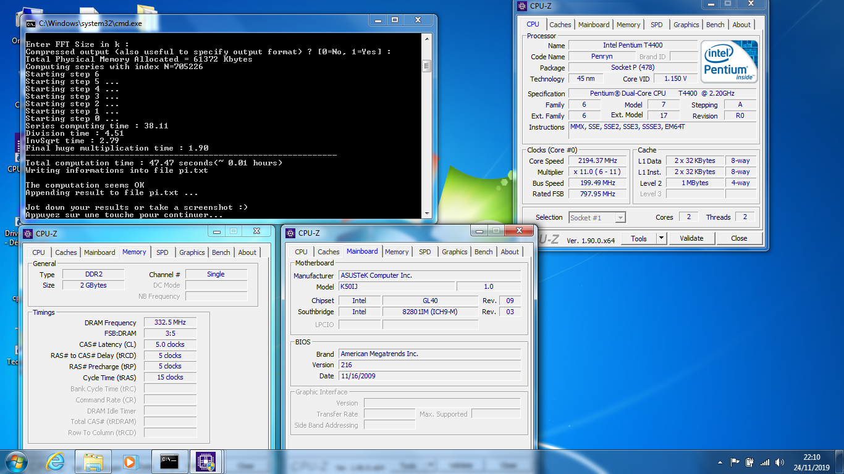Open Windows Explorer from the taskbar
Image resolution: width=844 pixels, height=474 pixels.
tap(93, 461)
